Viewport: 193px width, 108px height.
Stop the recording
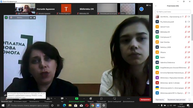coord(34,18)
